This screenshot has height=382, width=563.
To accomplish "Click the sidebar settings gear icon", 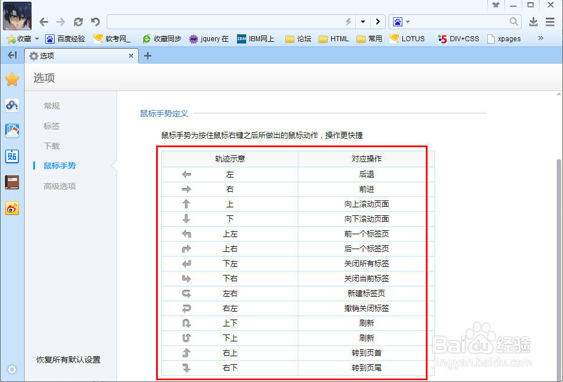I will (12, 369).
